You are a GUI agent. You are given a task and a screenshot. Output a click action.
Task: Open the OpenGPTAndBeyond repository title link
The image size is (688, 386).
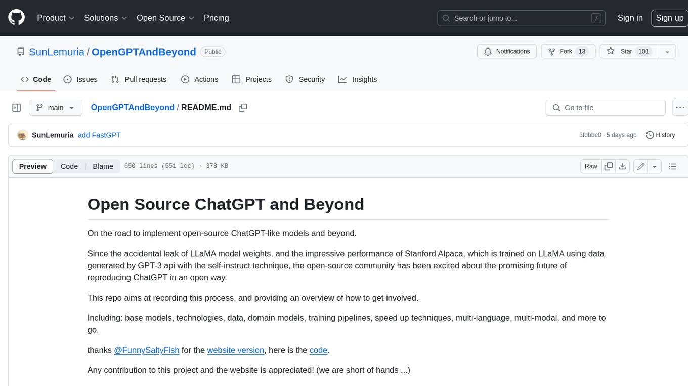tap(144, 52)
